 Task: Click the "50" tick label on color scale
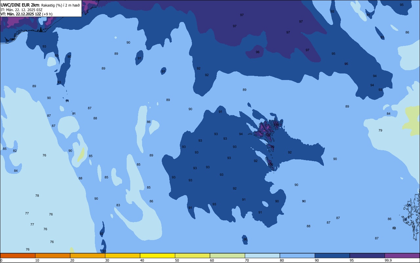pos(177,260)
